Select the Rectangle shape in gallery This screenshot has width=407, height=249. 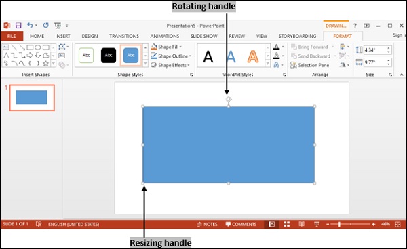tap(30, 47)
